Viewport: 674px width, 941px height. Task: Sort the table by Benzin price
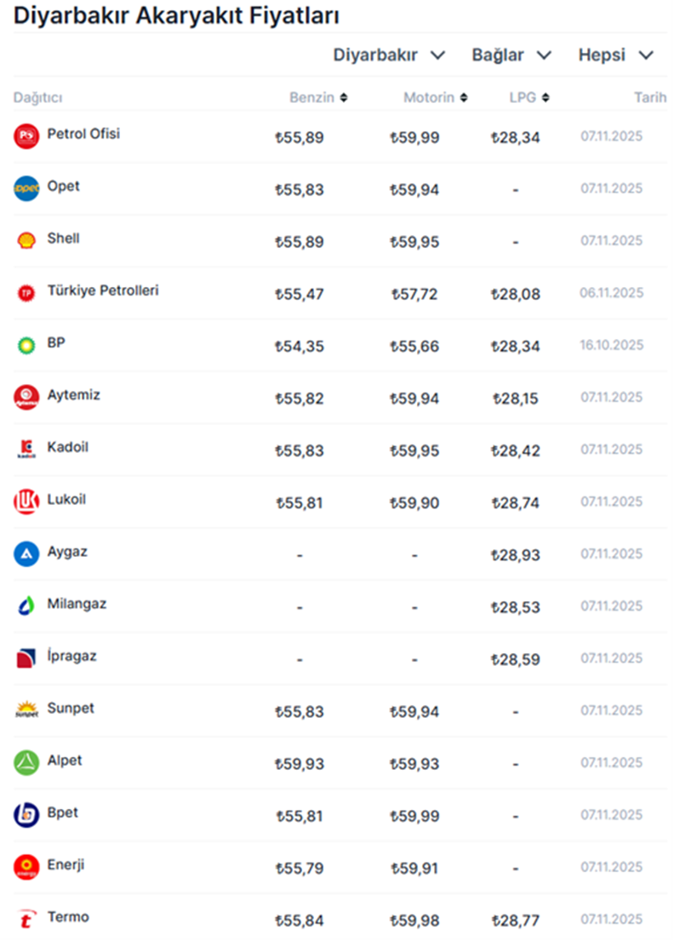pyautogui.click(x=318, y=98)
